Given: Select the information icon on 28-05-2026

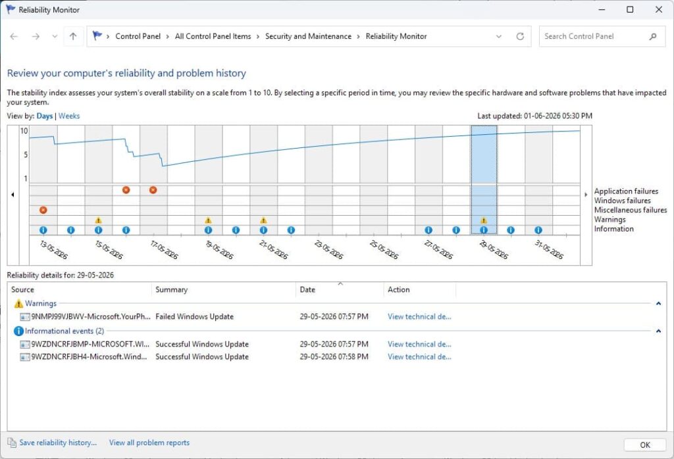Looking at the screenshot, I should click(456, 230).
